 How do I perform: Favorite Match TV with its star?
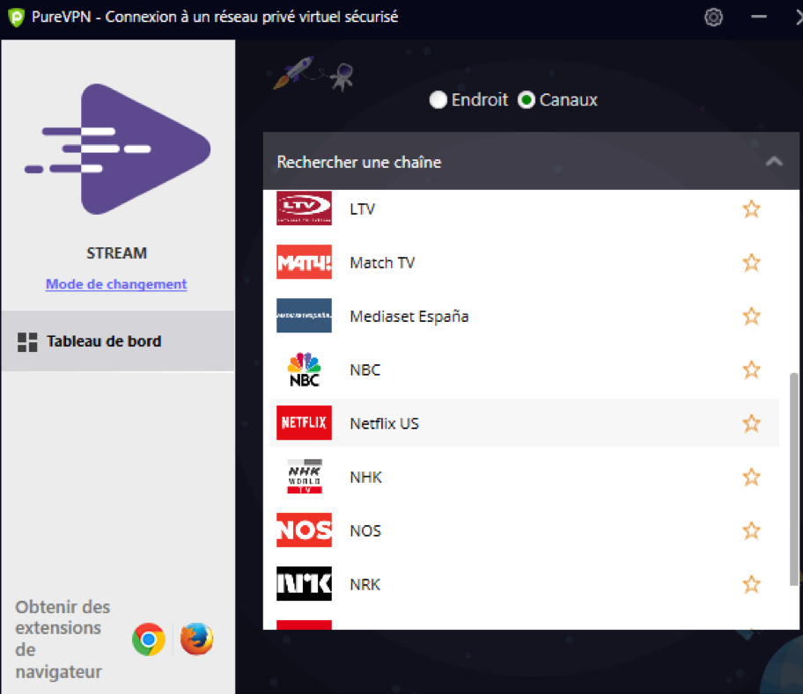pos(751,262)
